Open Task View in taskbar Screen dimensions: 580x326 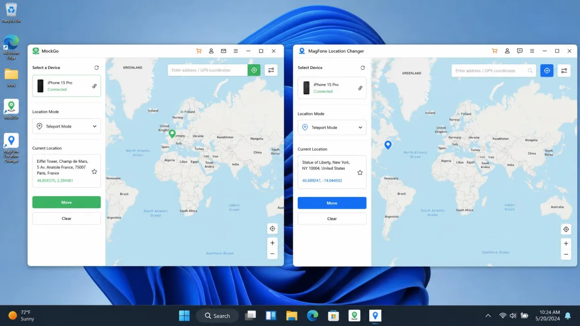(x=250, y=316)
